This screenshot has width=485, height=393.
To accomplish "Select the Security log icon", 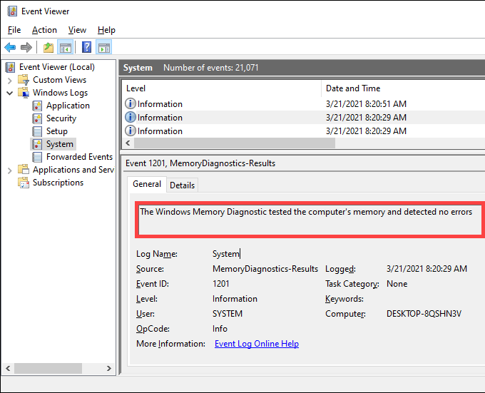I will (x=38, y=118).
